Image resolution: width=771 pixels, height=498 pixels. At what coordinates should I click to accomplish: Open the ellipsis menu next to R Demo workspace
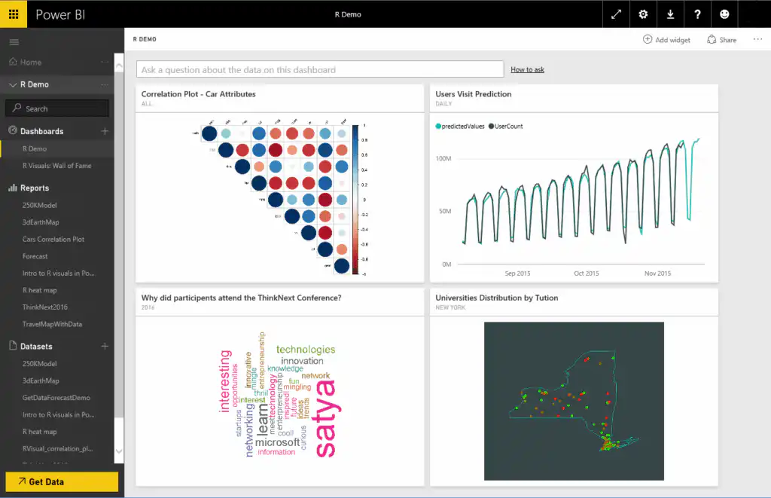105,85
